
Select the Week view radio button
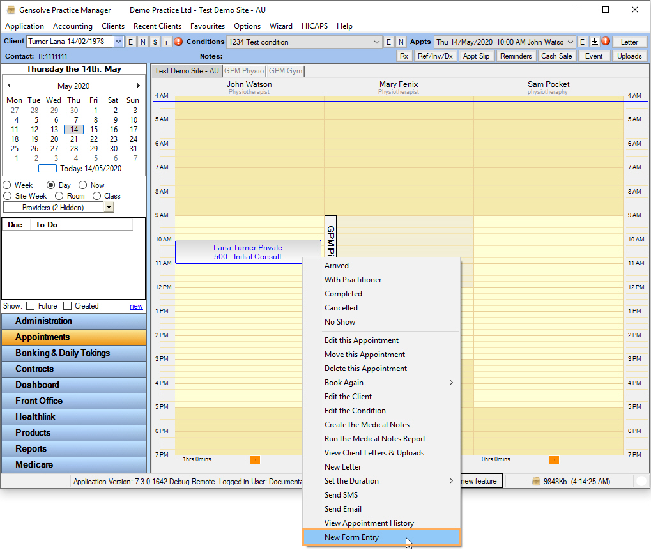pos(8,185)
